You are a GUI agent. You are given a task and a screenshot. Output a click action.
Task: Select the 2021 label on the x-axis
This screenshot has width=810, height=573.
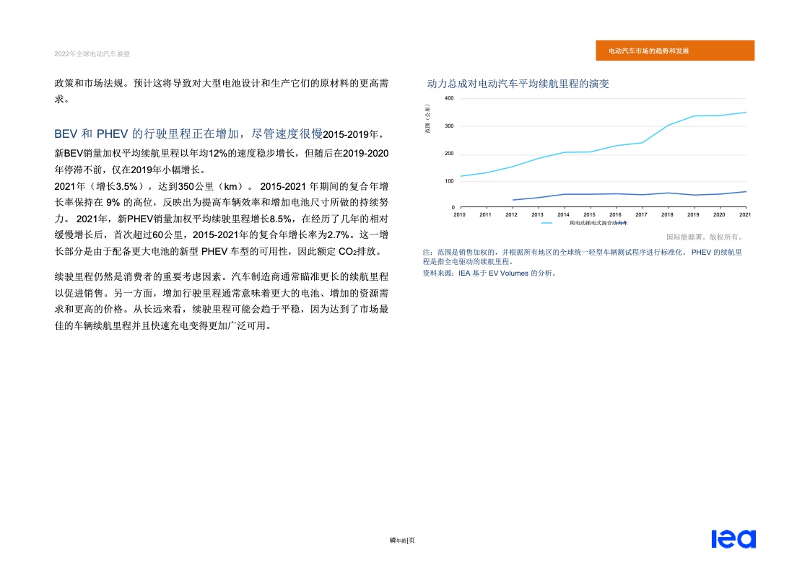(x=744, y=214)
